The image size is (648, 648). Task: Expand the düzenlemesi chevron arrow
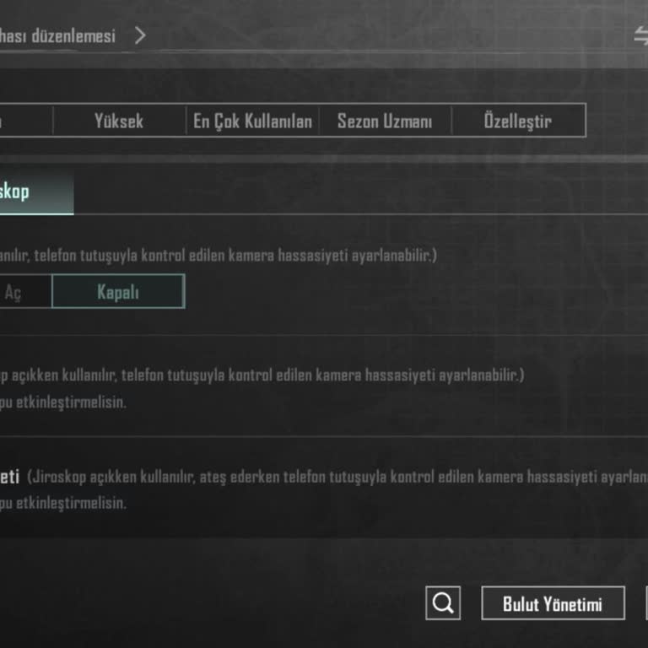coord(140,35)
